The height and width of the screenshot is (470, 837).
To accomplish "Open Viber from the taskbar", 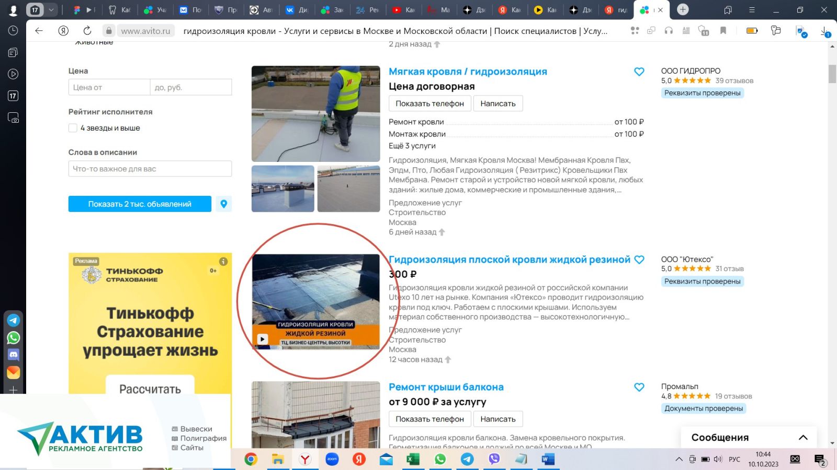I will (x=494, y=459).
